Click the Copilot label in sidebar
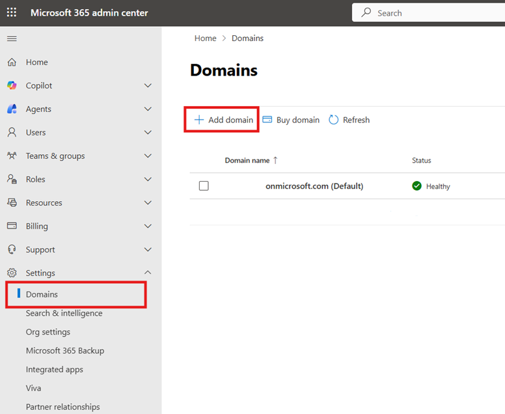Screen dimensions: 505x414 click(x=39, y=86)
